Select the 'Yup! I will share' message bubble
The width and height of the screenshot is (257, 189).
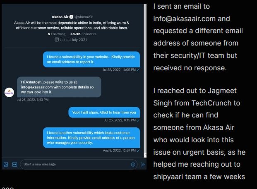click(x=104, y=112)
